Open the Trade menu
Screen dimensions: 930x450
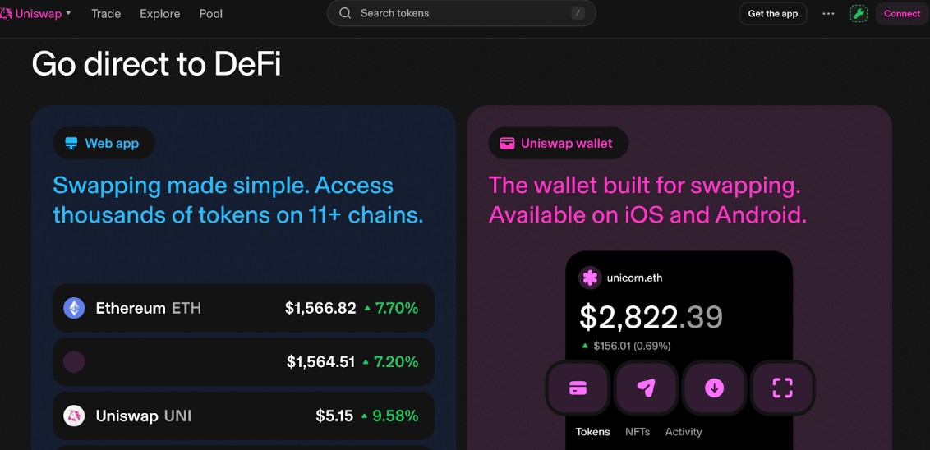click(106, 14)
